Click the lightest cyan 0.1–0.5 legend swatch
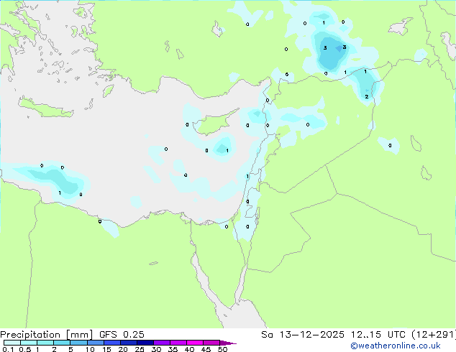 (x=12, y=343)
